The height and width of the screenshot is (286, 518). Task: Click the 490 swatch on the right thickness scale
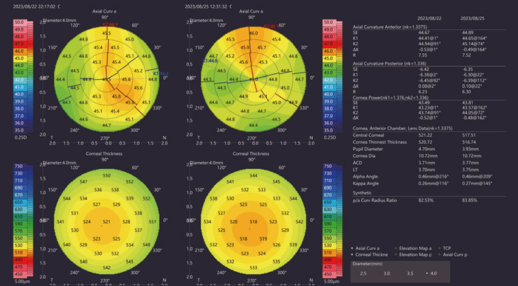[329, 260]
